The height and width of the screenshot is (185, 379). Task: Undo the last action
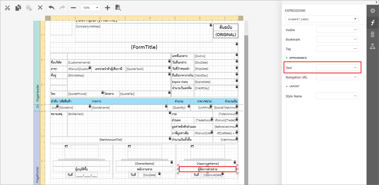pyautogui.click(x=51, y=8)
